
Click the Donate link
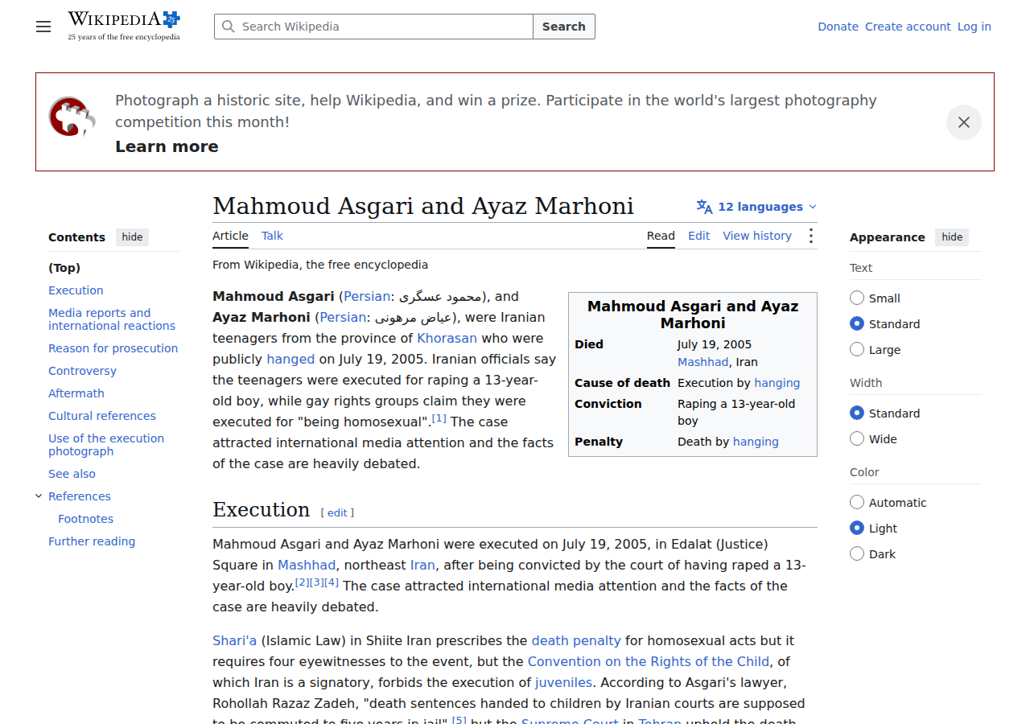pos(838,27)
